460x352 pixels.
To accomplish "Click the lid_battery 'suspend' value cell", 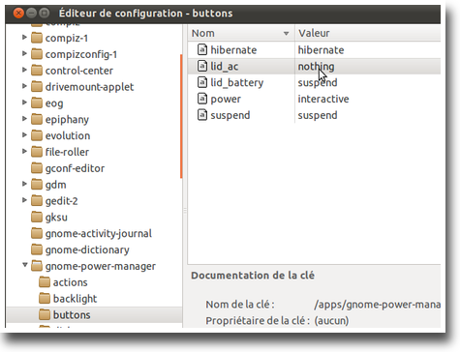I will point(318,82).
